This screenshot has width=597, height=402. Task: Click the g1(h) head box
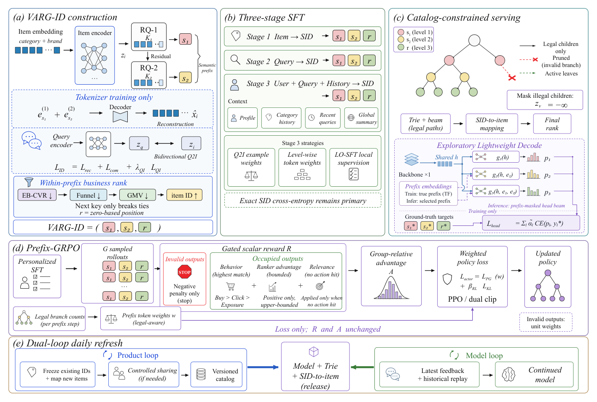tap(496, 157)
